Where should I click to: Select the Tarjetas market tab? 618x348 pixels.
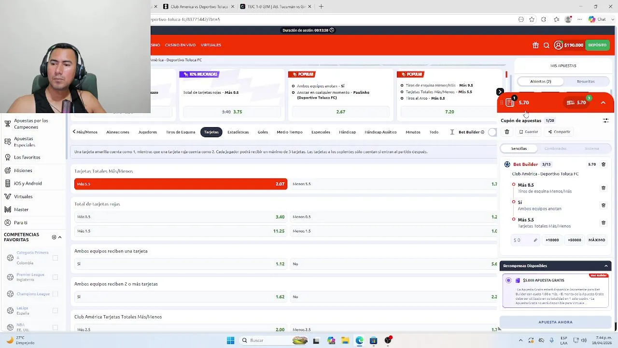211,132
